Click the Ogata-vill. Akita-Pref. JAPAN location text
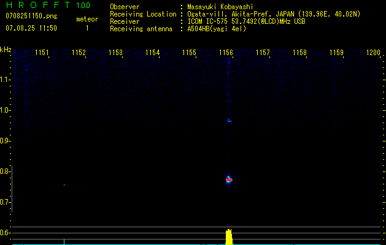Image resolution: width=386 pixels, height=245 pixels. (x=274, y=14)
